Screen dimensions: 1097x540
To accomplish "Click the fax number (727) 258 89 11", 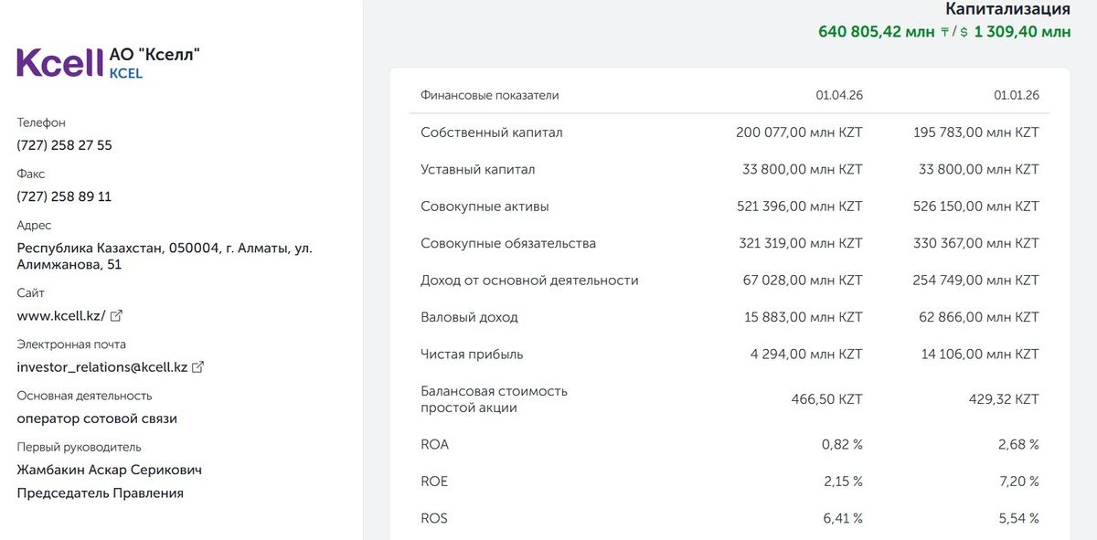I will click(x=64, y=196).
